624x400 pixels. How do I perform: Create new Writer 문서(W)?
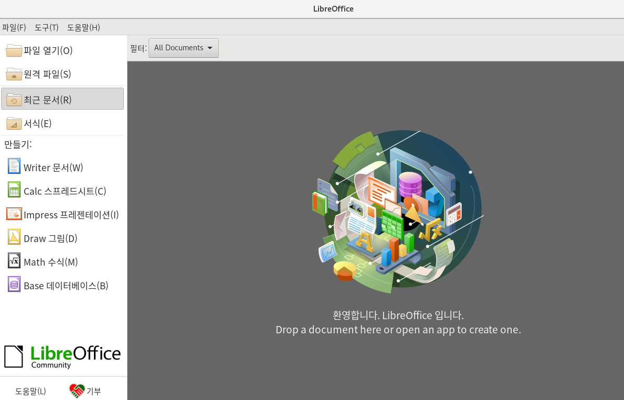click(x=54, y=167)
